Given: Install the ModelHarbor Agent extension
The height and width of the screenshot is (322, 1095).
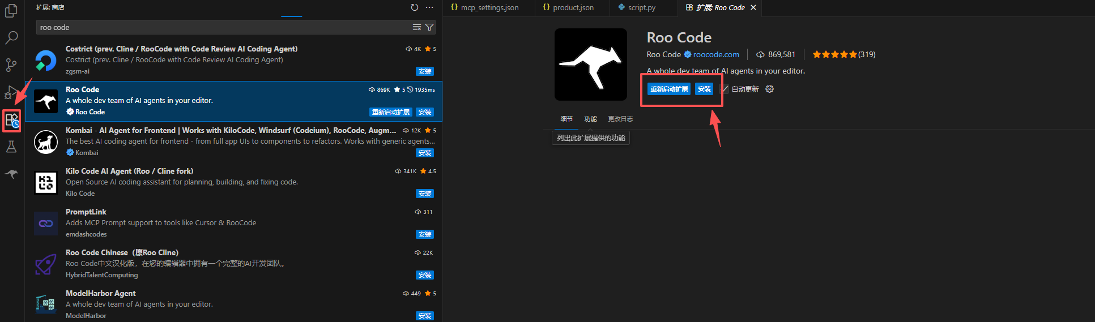Looking at the screenshot, I should coord(425,316).
